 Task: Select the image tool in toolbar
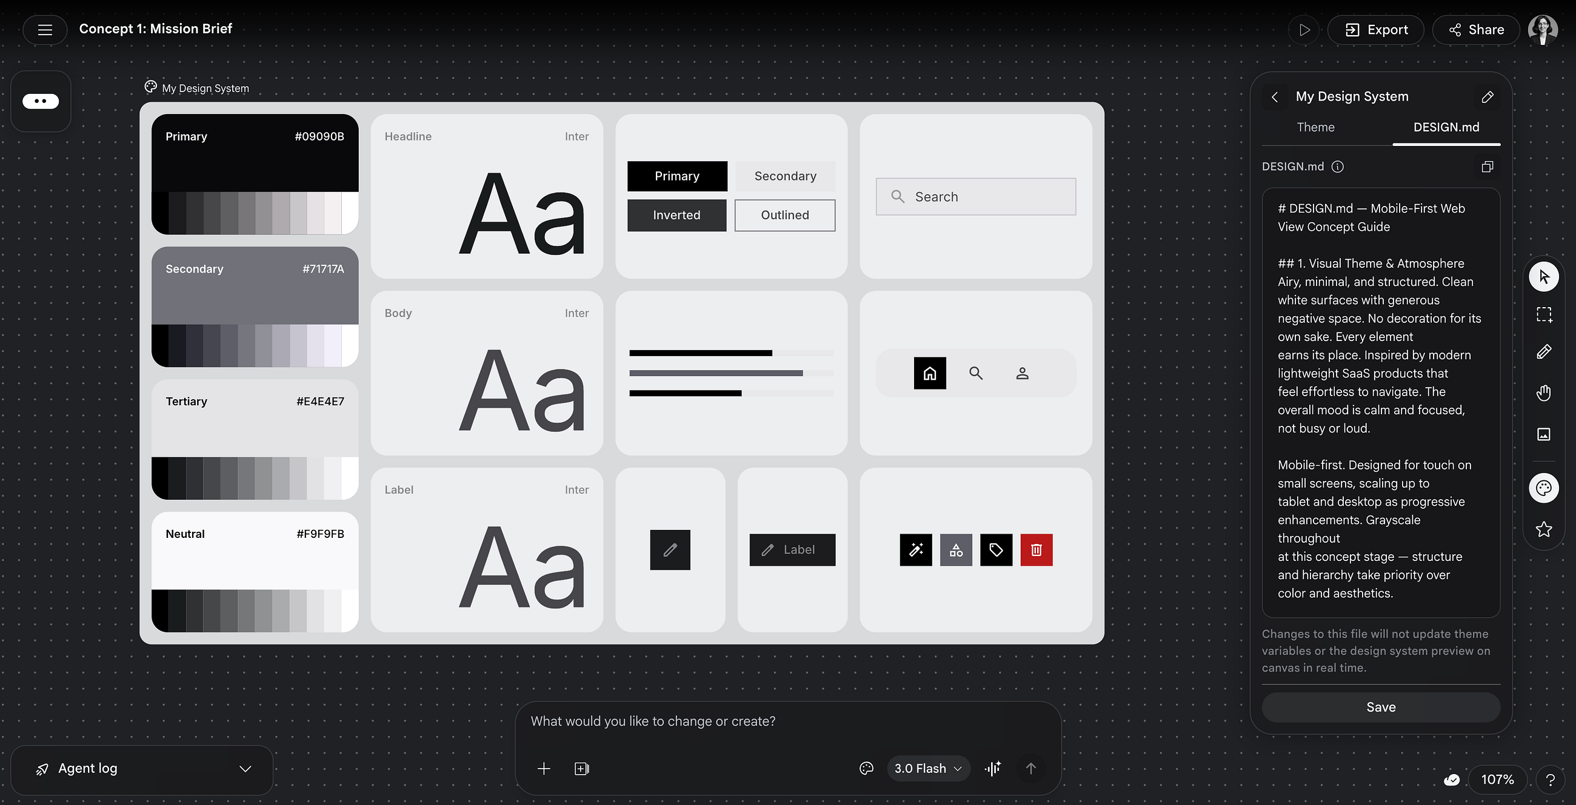tap(1544, 434)
